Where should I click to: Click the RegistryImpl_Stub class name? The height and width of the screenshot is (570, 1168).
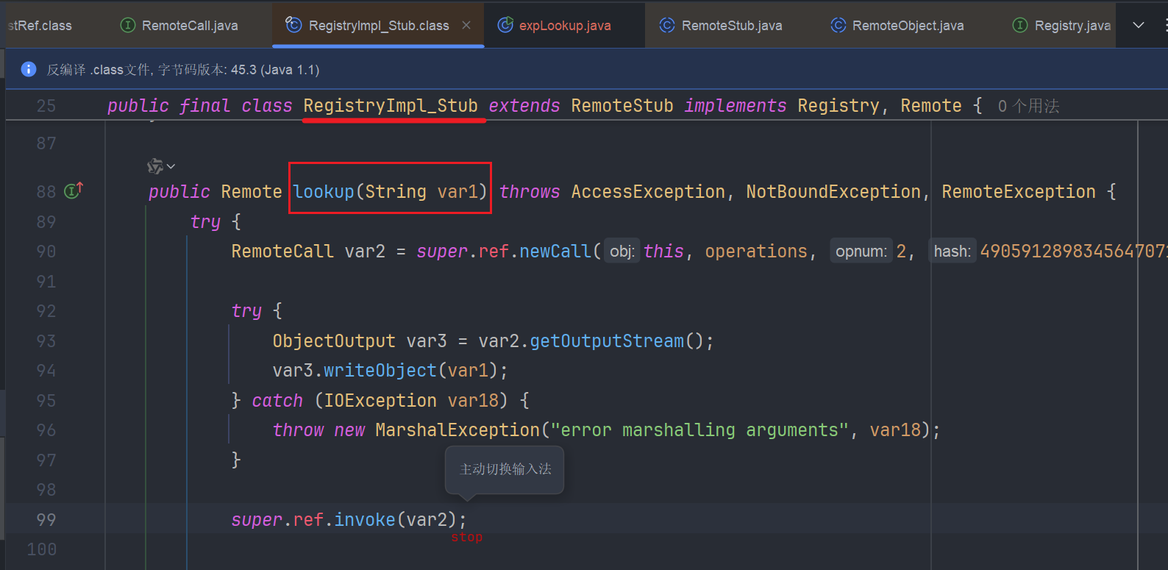pyautogui.click(x=391, y=106)
